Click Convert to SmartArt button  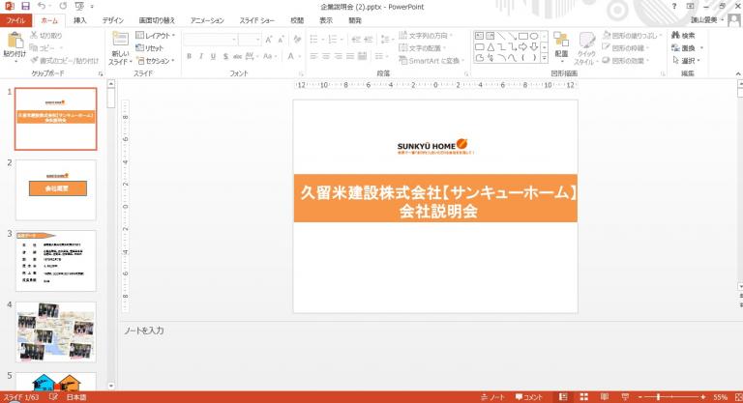pos(431,61)
